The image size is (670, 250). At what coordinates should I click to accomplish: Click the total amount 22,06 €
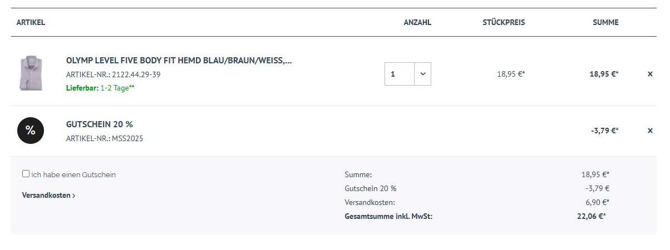tap(591, 216)
